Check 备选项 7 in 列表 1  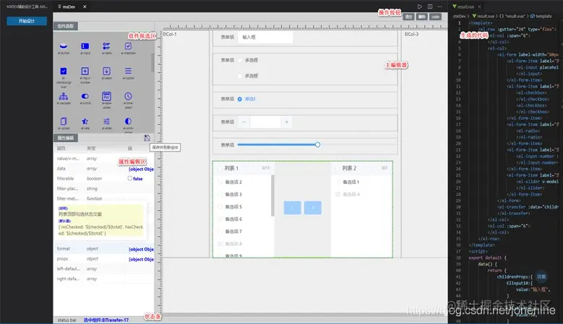pos(220,231)
